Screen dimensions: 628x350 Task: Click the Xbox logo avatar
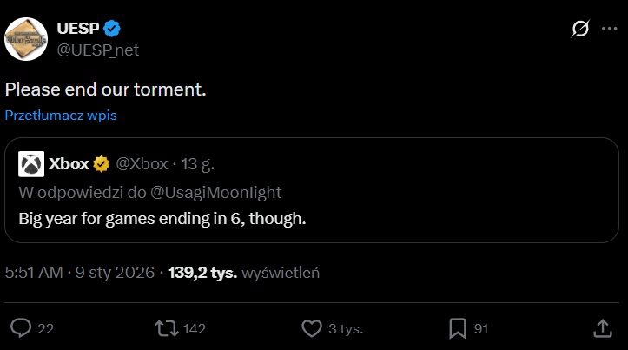pos(32,164)
